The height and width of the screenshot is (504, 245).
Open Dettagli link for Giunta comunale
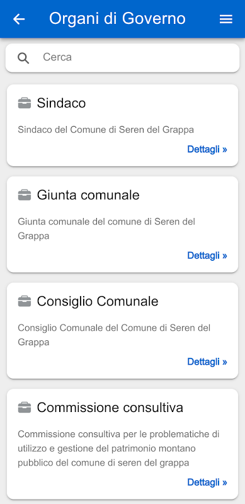tap(207, 256)
